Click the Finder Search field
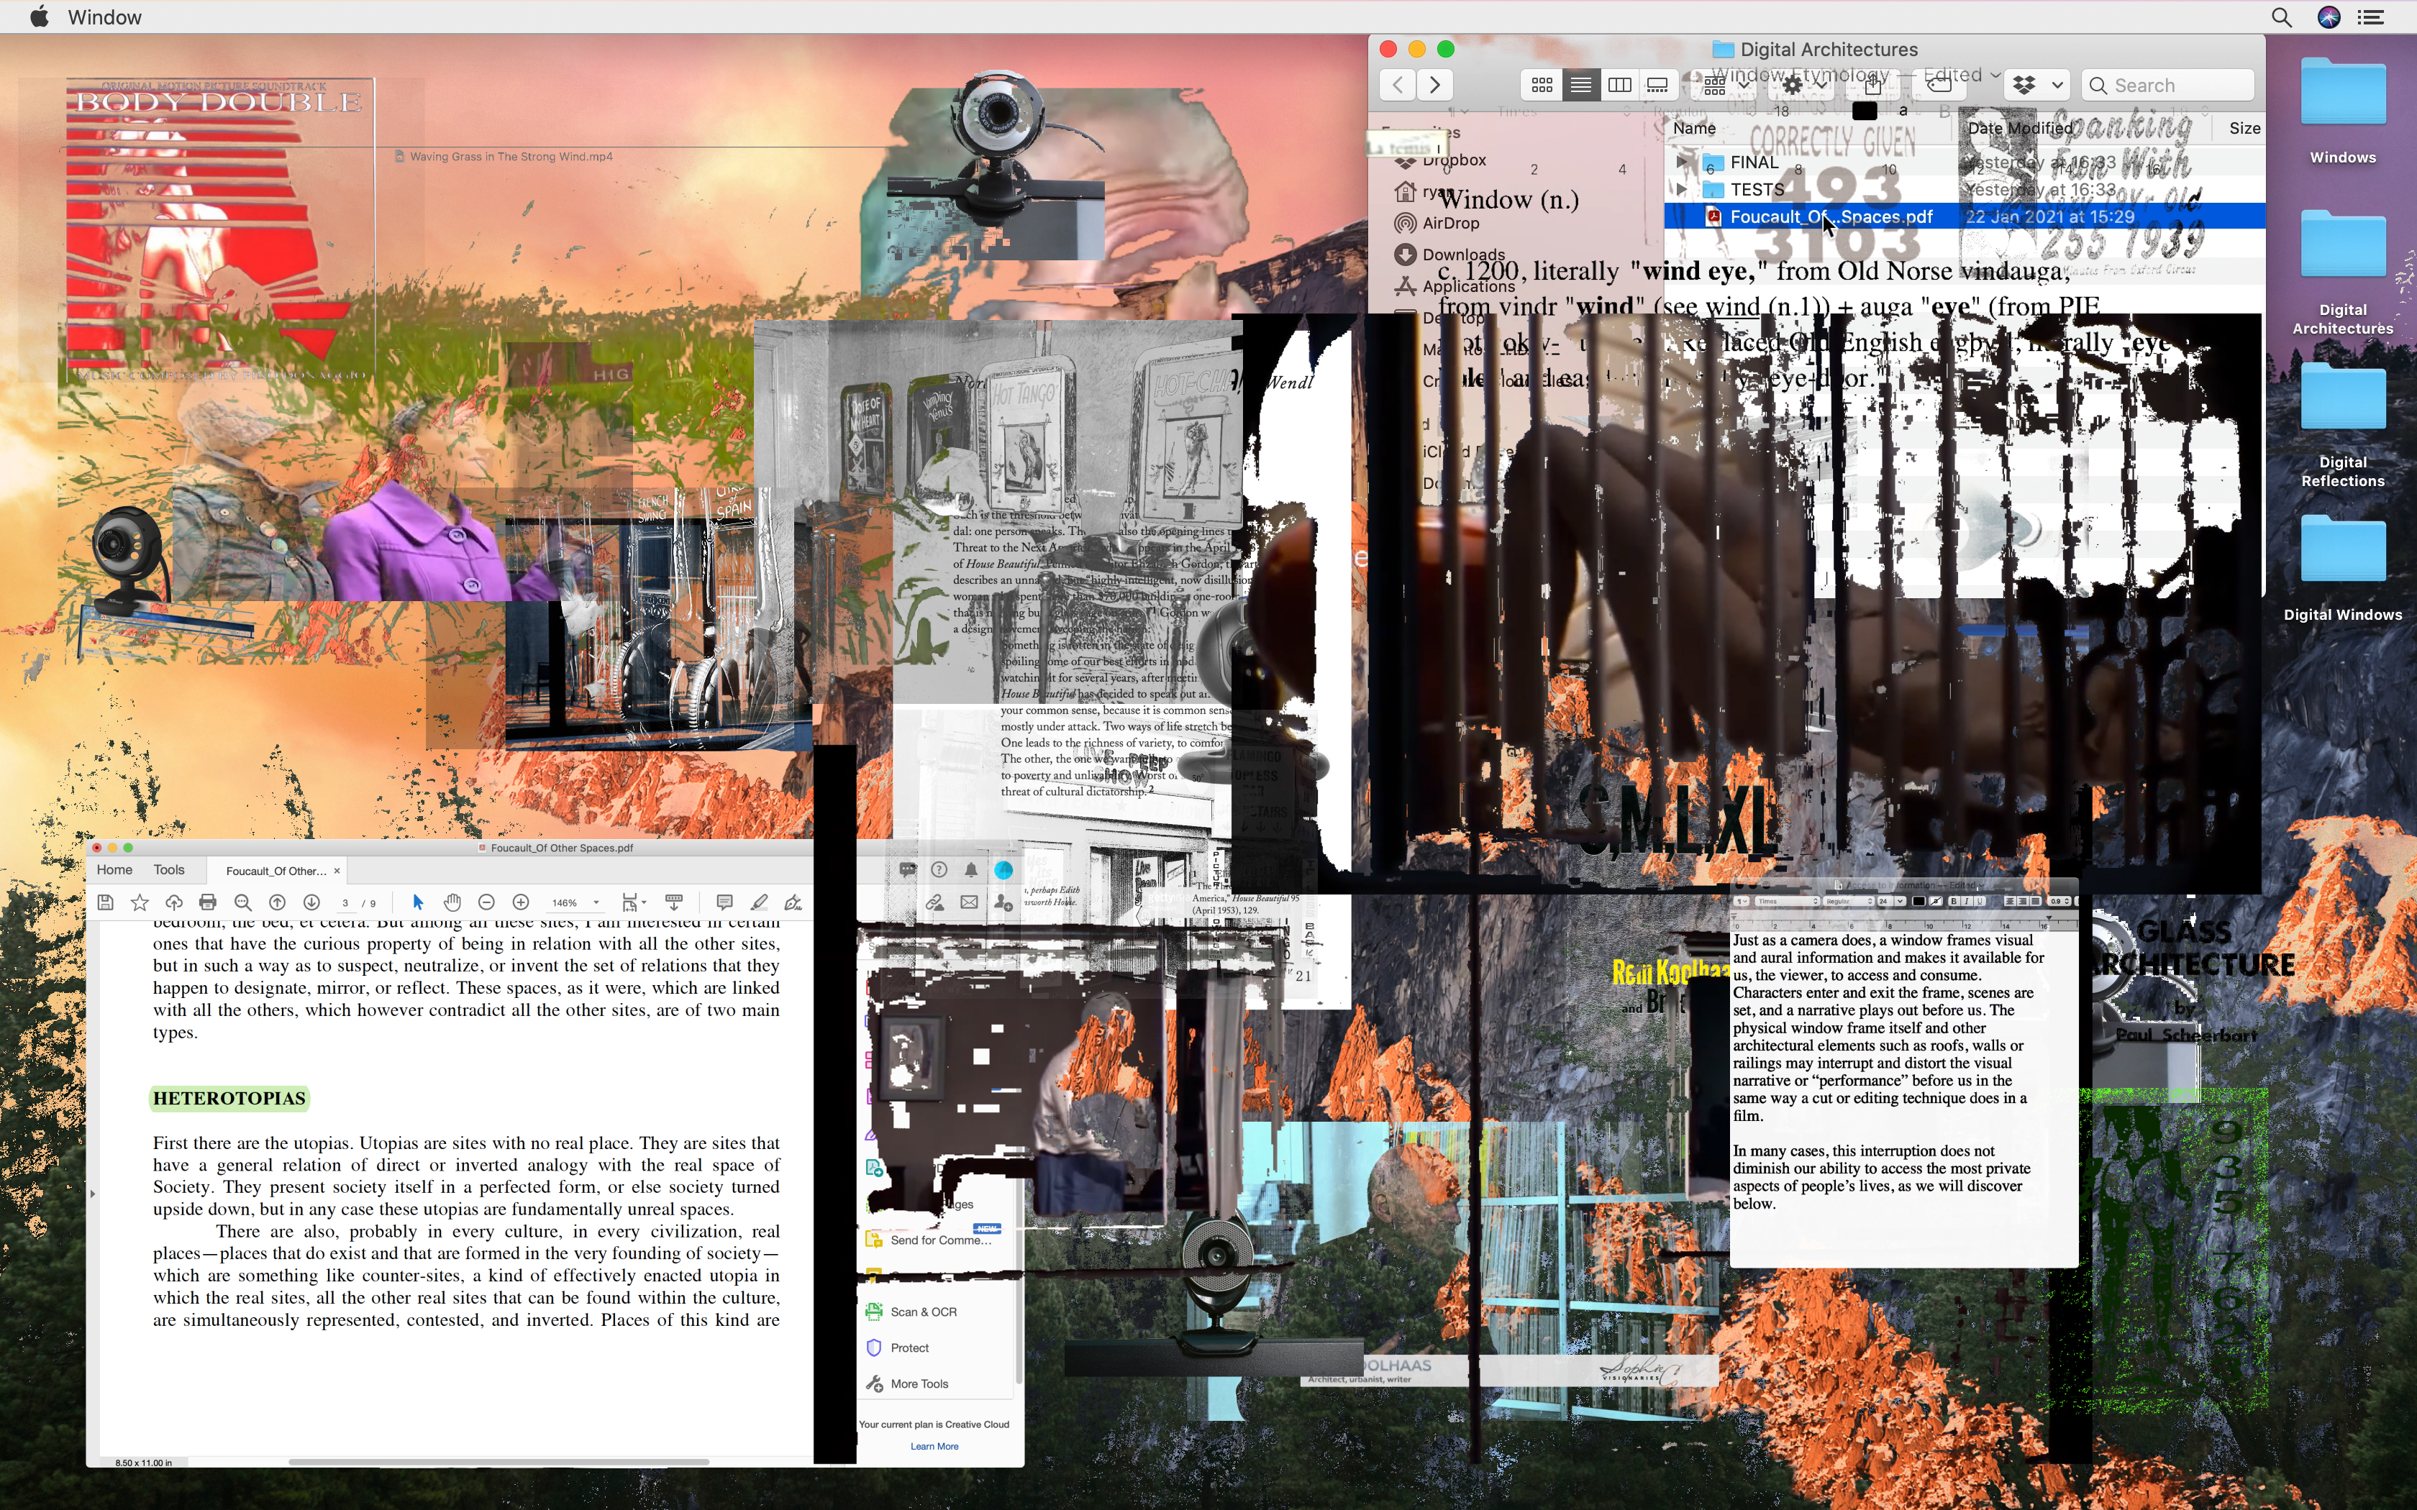This screenshot has height=1510, width=2417. tap(2168, 85)
